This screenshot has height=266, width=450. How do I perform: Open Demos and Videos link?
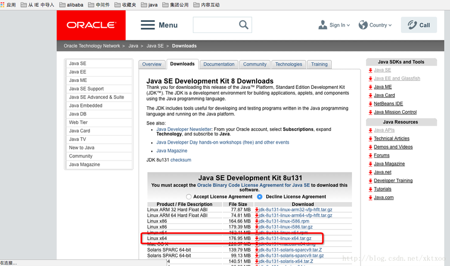click(393, 147)
